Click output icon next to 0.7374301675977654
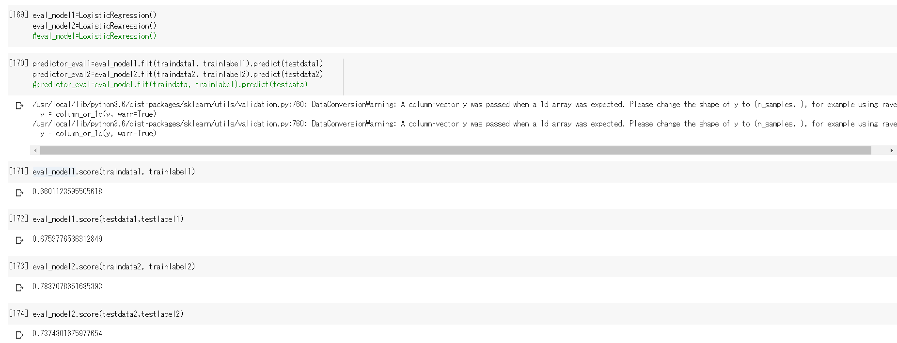 19,335
